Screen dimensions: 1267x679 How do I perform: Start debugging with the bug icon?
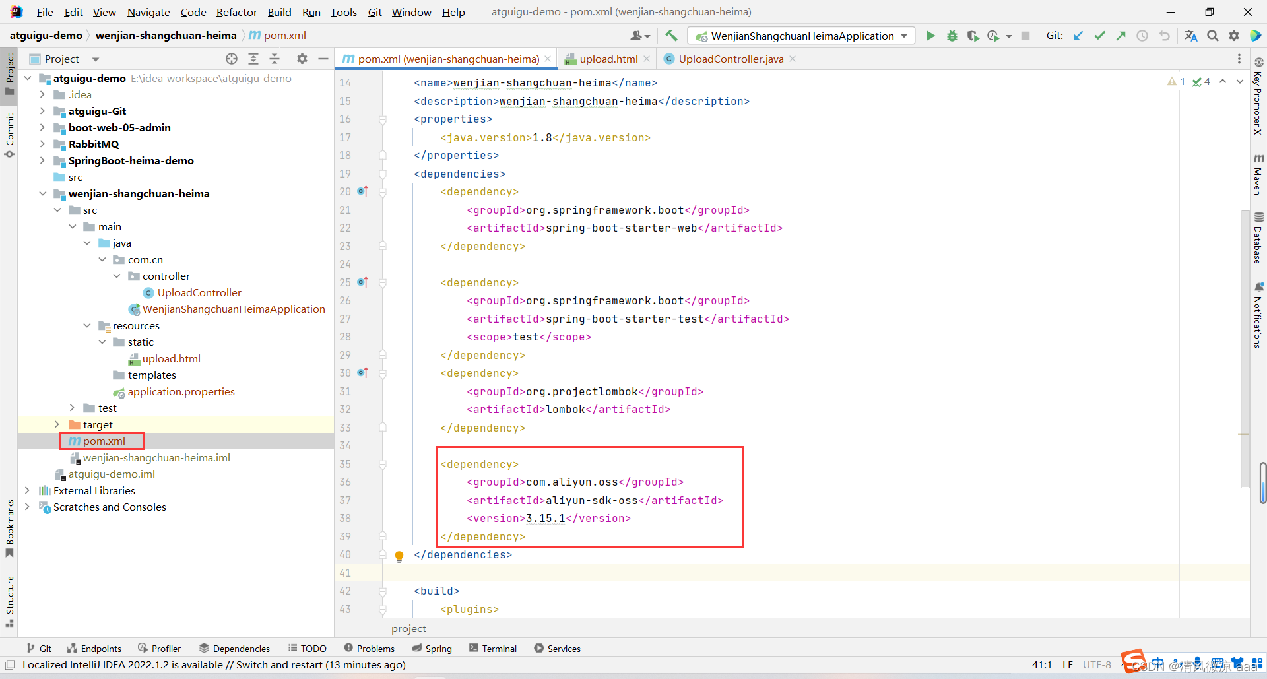pos(952,36)
